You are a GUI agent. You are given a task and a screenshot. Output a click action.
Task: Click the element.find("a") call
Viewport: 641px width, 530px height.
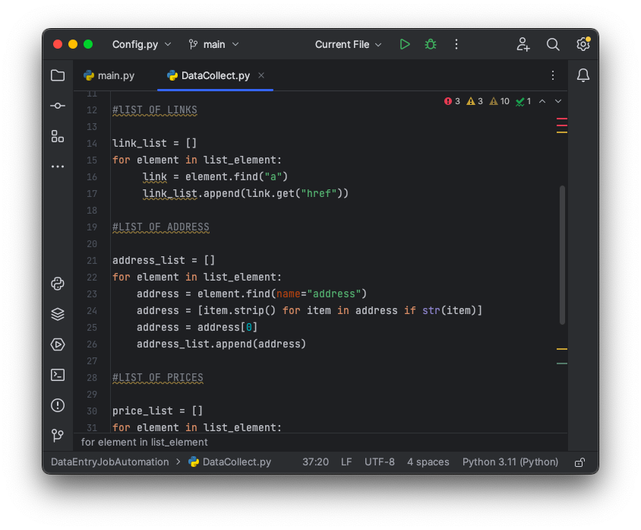click(x=237, y=177)
